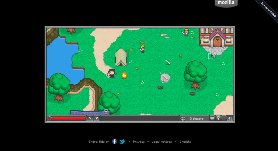Open the Privacy link
278x151 pixels.
pyautogui.click(x=139, y=142)
